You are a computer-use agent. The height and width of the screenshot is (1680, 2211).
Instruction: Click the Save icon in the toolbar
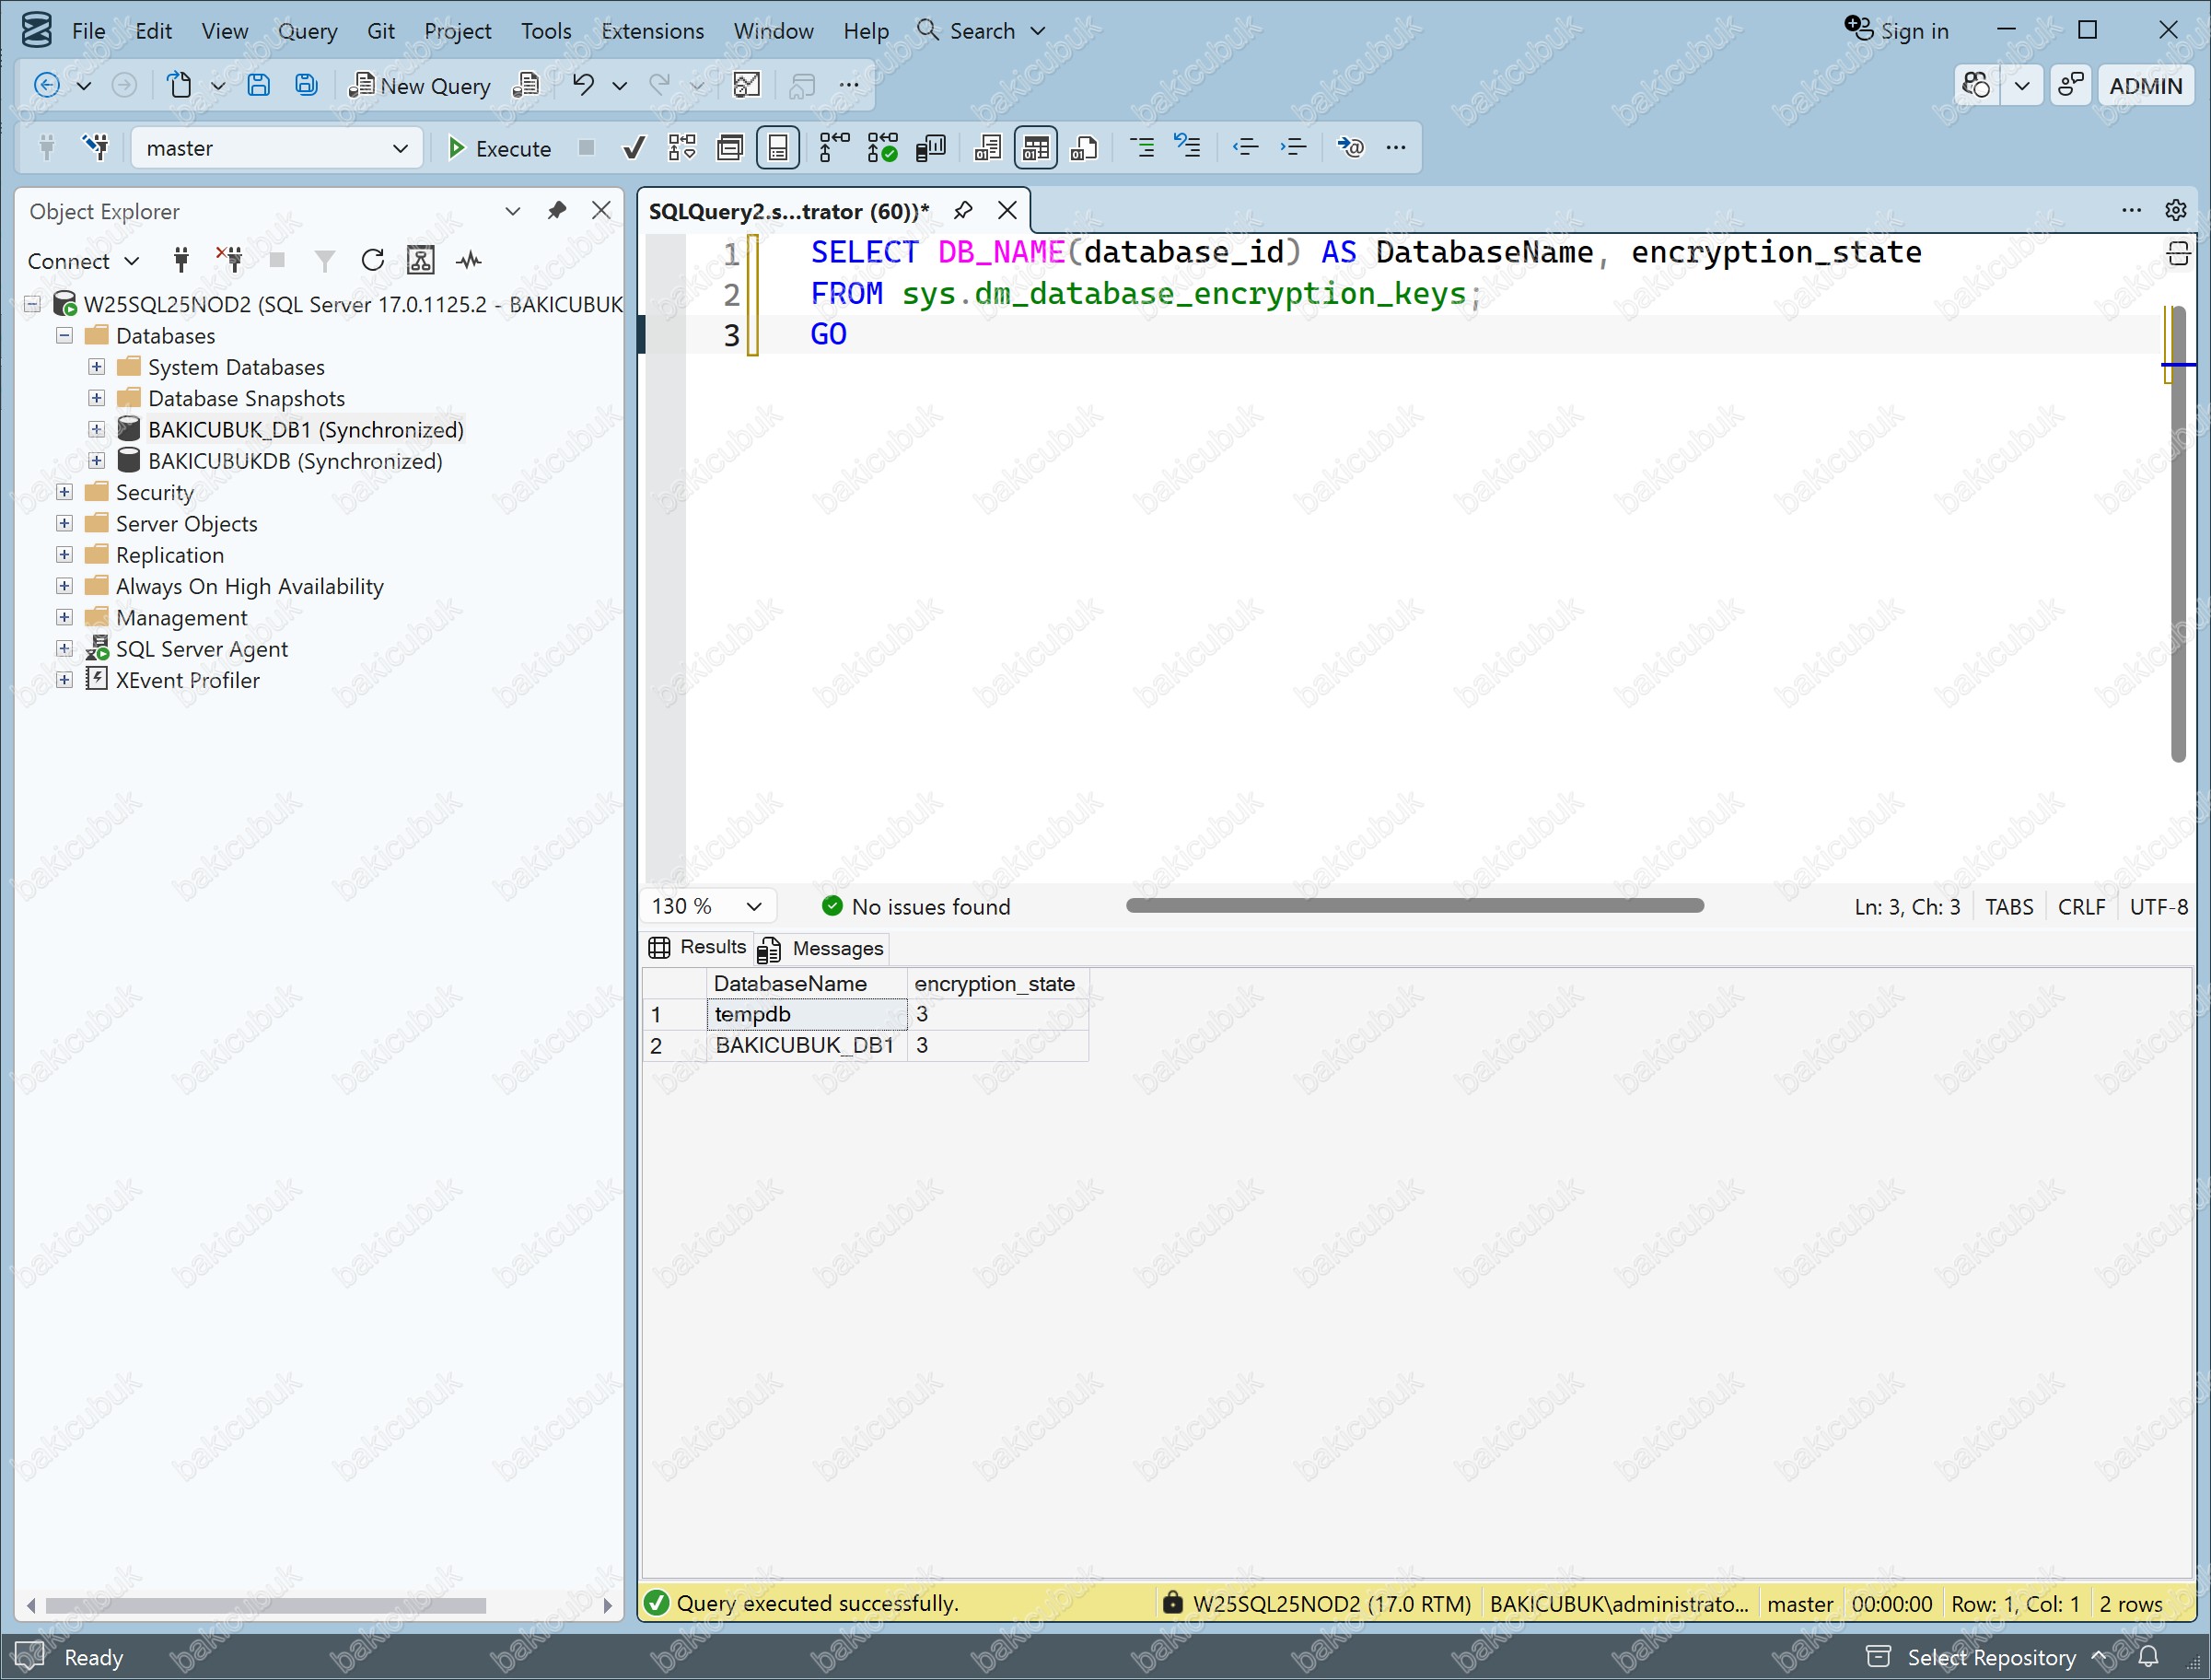click(x=258, y=86)
